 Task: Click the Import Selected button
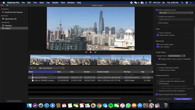pyautogui.click(x=183, y=99)
